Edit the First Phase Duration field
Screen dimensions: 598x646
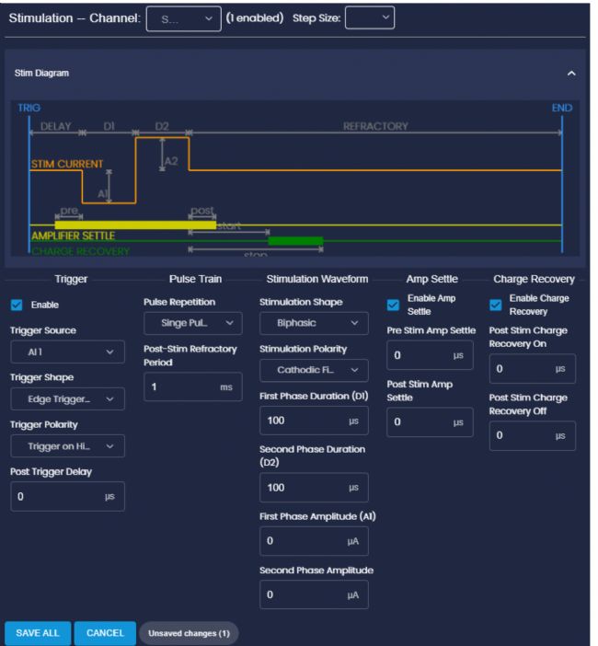click(x=304, y=420)
